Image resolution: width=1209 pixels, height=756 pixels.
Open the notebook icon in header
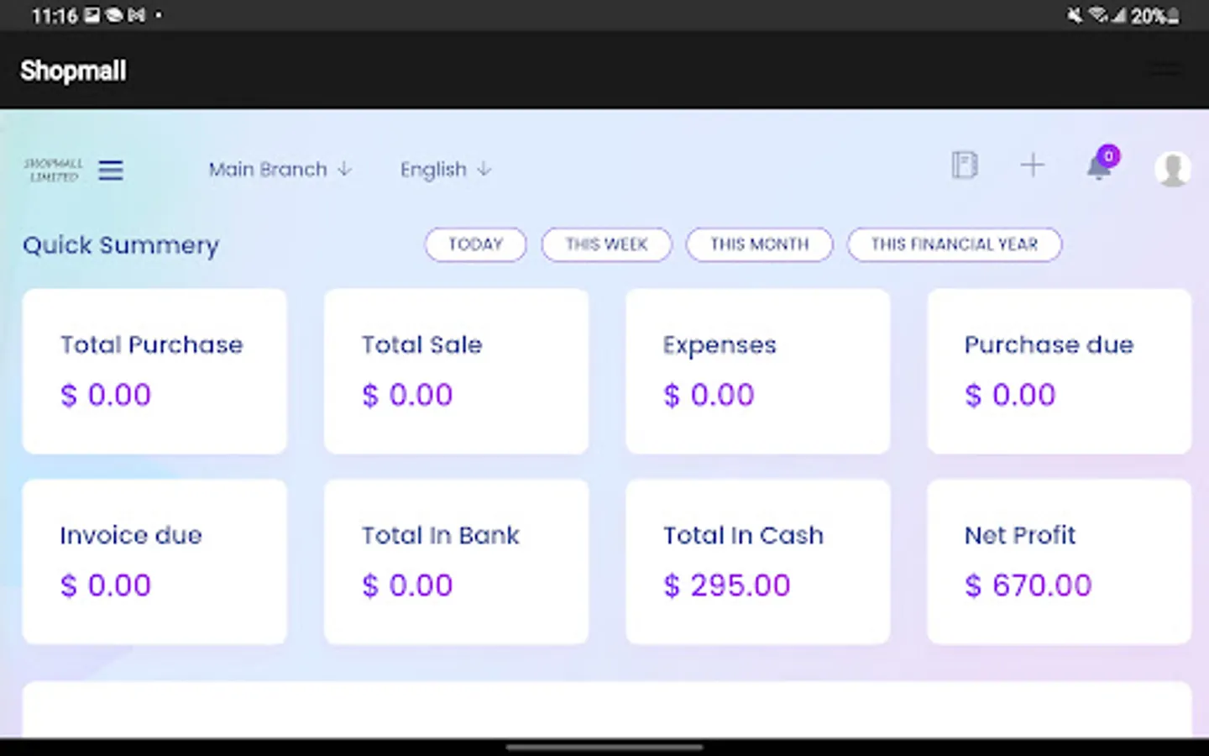tap(965, 165)
